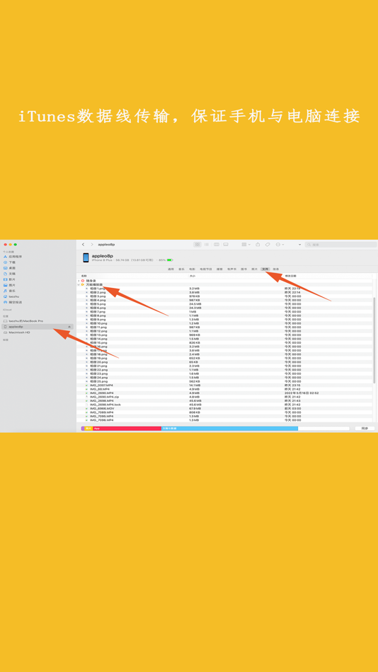Image resolution: width=378 pixels, height=672 pixels.
Task: Click the yellow photos storage bar segment
Action: pyautogui.click(x=88, y=428)
